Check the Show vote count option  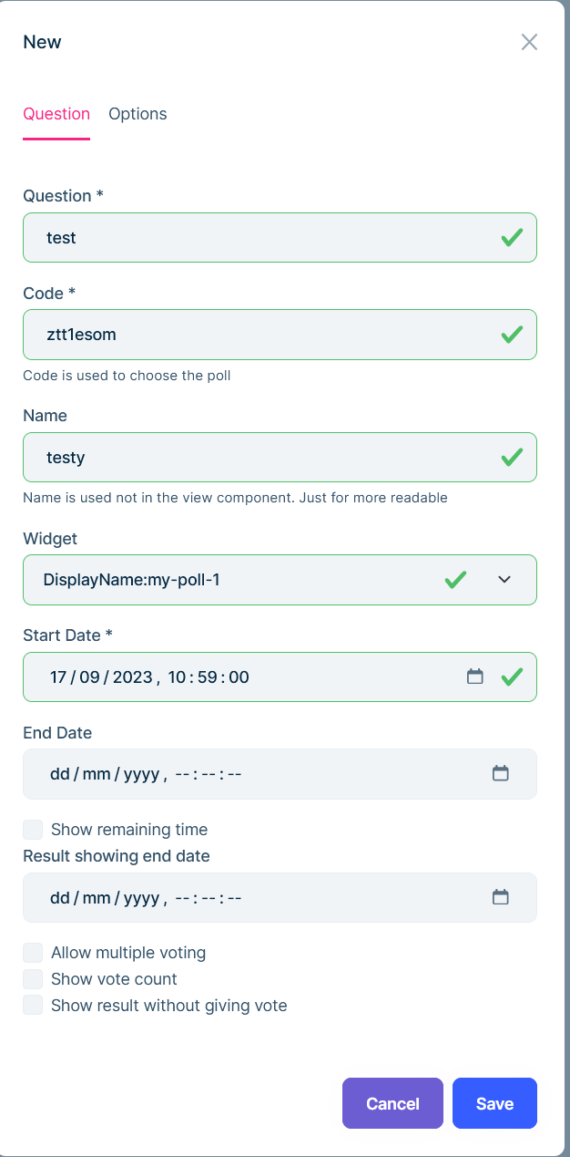click(33, 979)
